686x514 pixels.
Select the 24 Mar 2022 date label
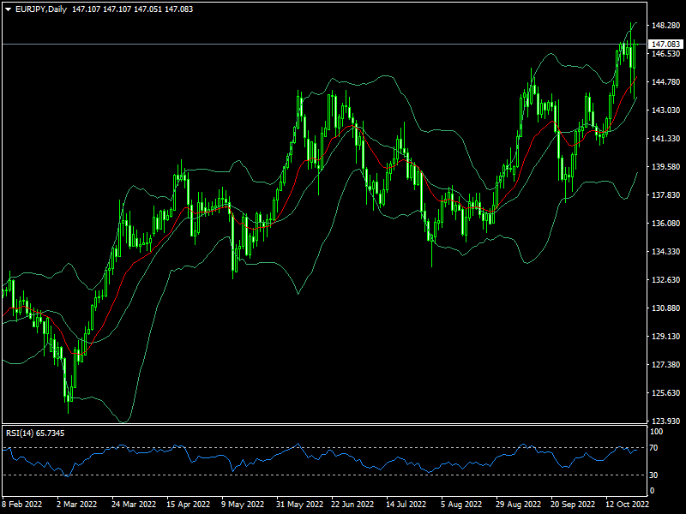coord(134,504)
